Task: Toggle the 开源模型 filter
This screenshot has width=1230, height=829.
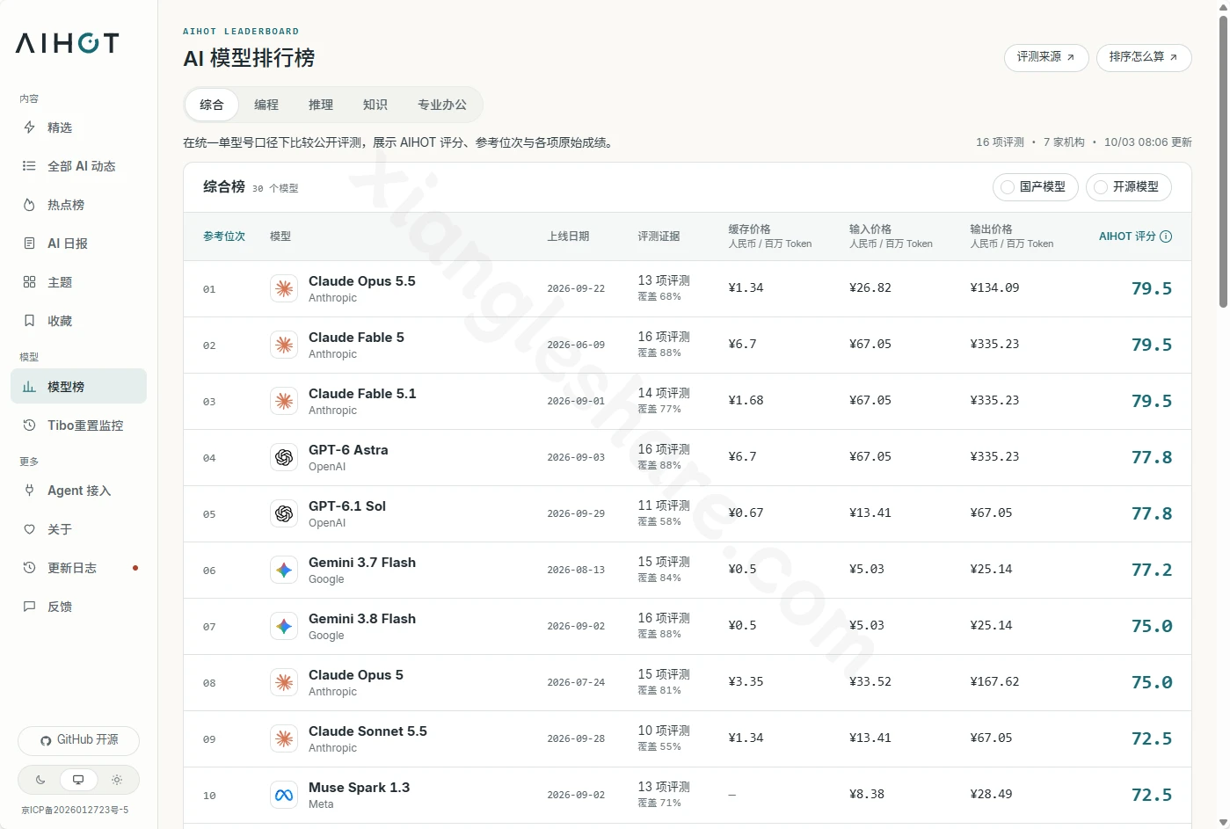Action: [x=1129, y=187]
